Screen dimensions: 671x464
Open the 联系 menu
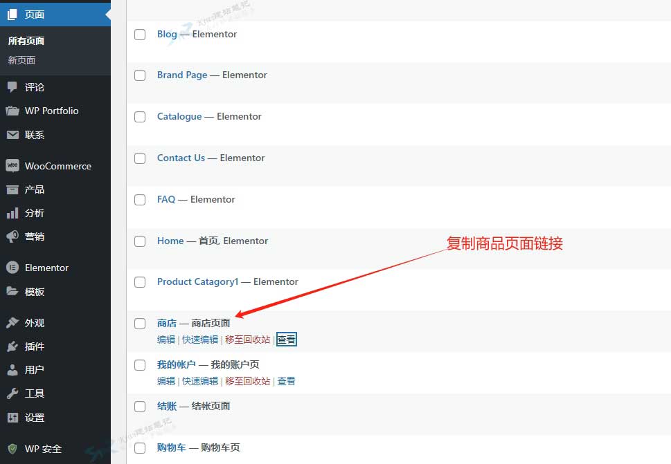[34, 135]
